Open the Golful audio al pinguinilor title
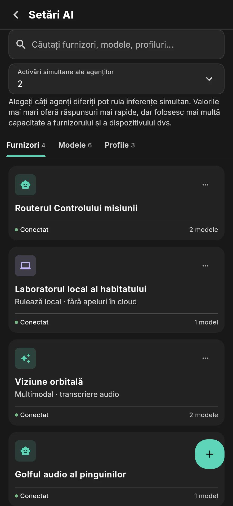The width and height of the screenshot is (233, 506). pos(70,474)
